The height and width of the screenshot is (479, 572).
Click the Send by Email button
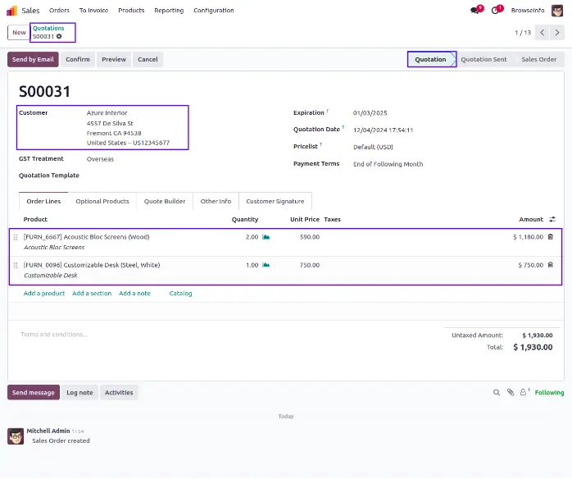(x=33, y=60)
